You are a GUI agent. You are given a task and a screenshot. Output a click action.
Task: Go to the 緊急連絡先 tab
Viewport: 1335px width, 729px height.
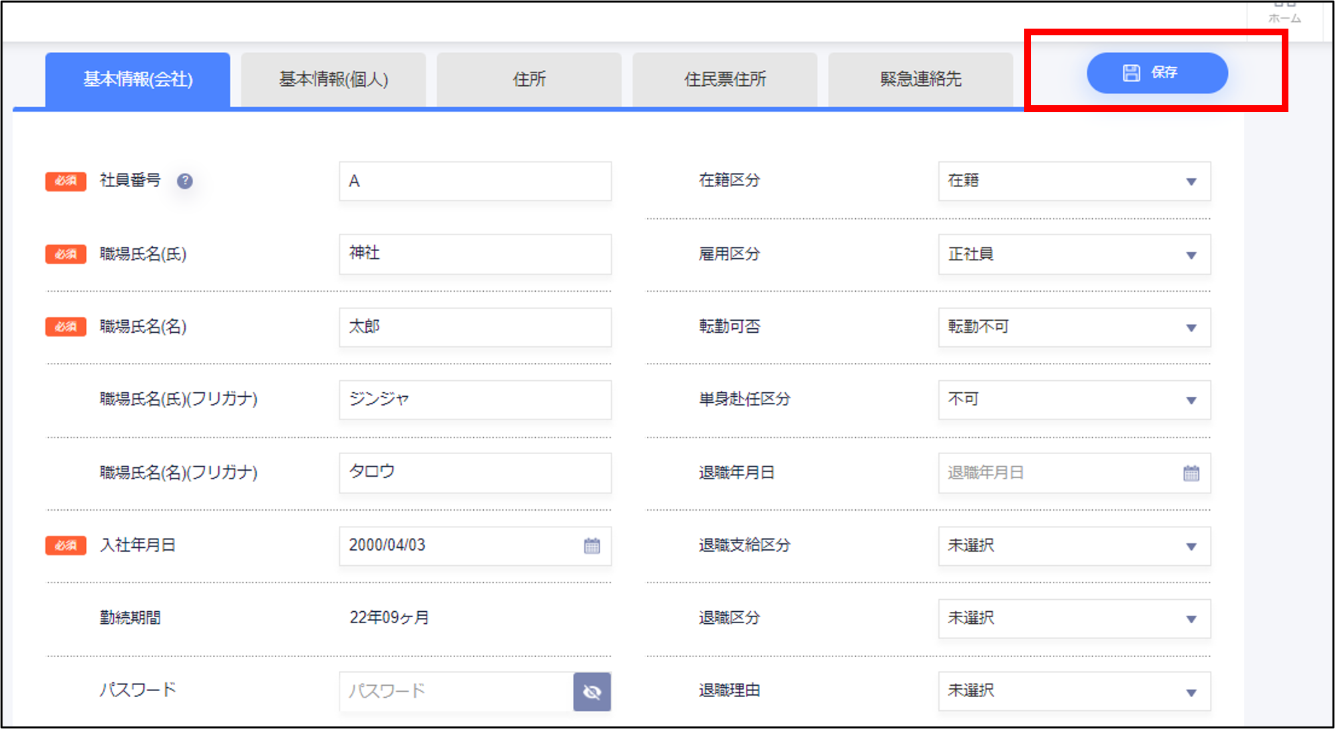tap(920, 80)
